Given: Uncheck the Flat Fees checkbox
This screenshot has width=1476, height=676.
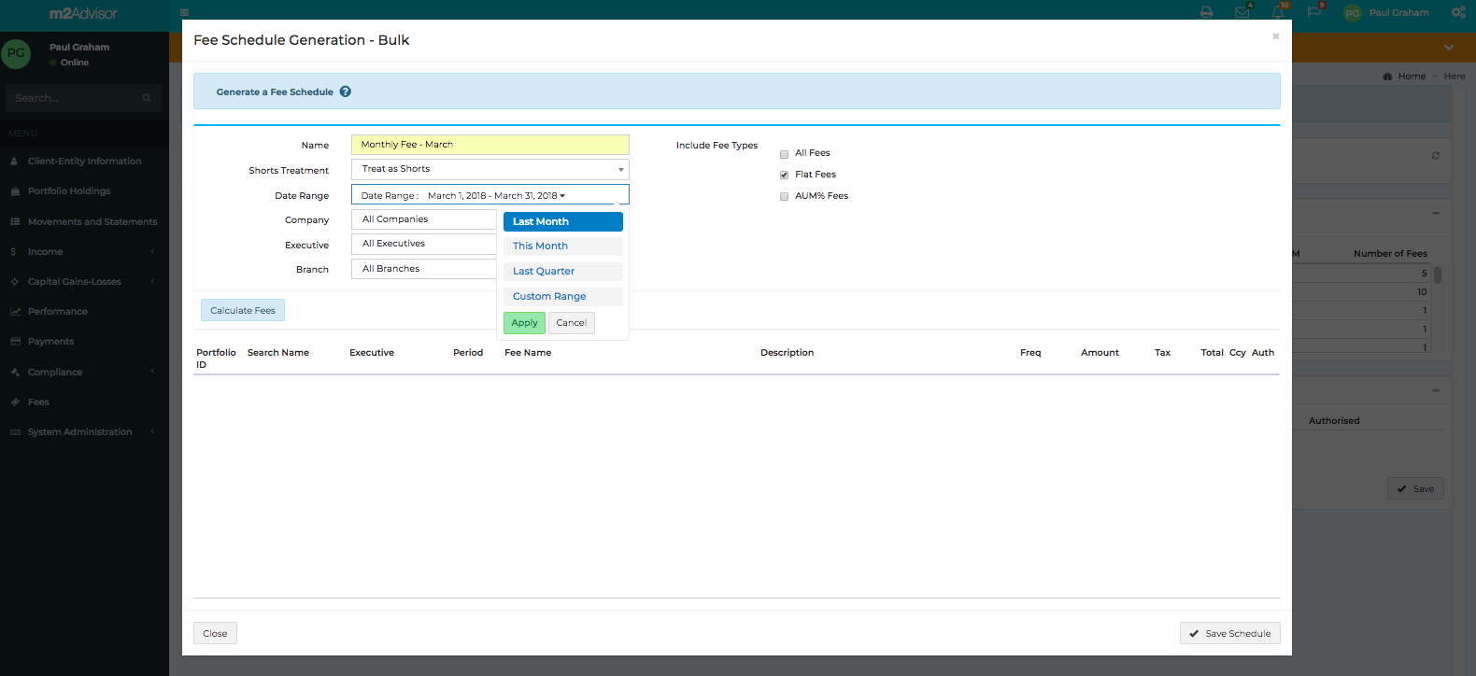Looking at the screenshot, I should click(785, 176).
